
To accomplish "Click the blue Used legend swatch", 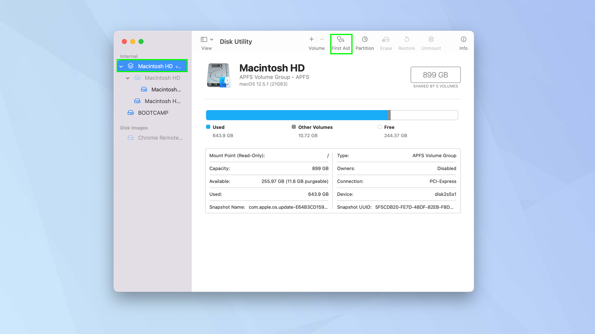I will 208,127.
